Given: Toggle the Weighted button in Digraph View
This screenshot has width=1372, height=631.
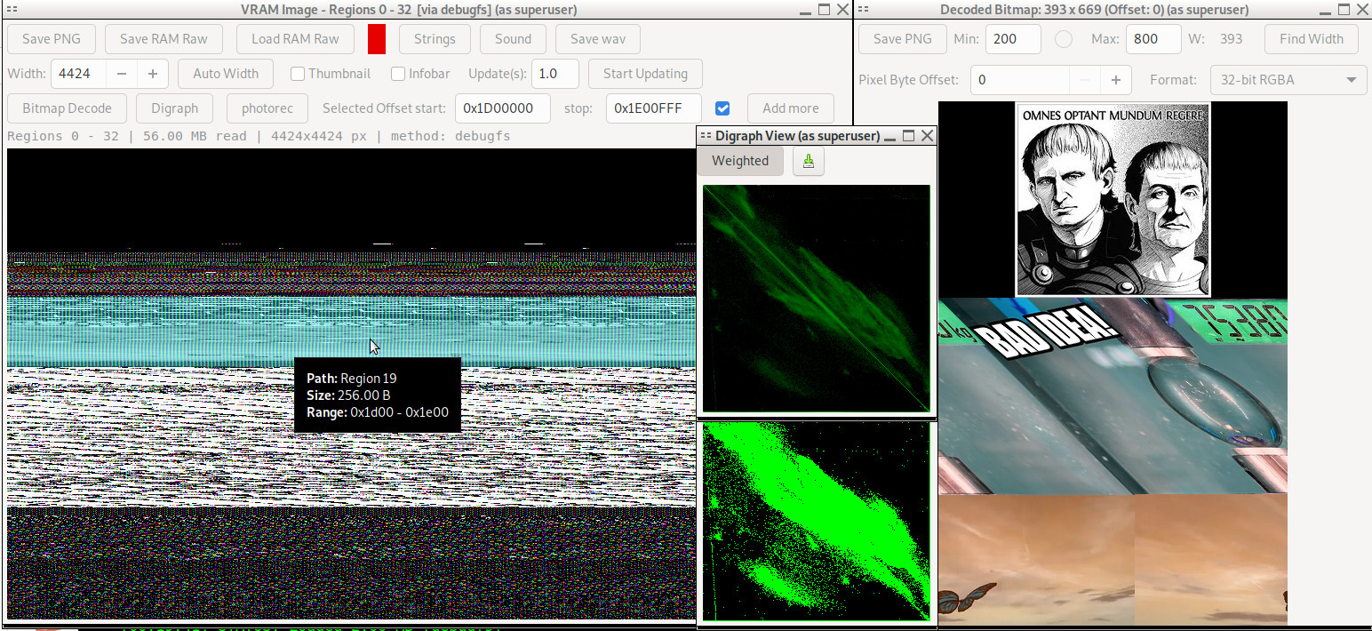Looking at the screenshot, I should [x=740, y=161].
